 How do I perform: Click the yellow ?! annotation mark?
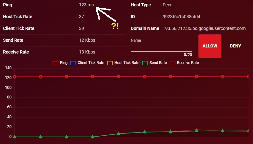point(115,26)
